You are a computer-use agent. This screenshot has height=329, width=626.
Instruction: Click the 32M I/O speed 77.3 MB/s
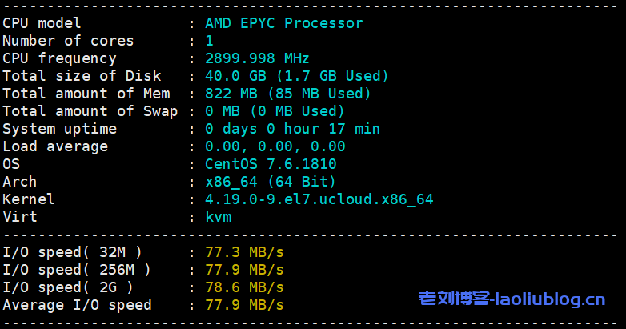coord(244,252)
